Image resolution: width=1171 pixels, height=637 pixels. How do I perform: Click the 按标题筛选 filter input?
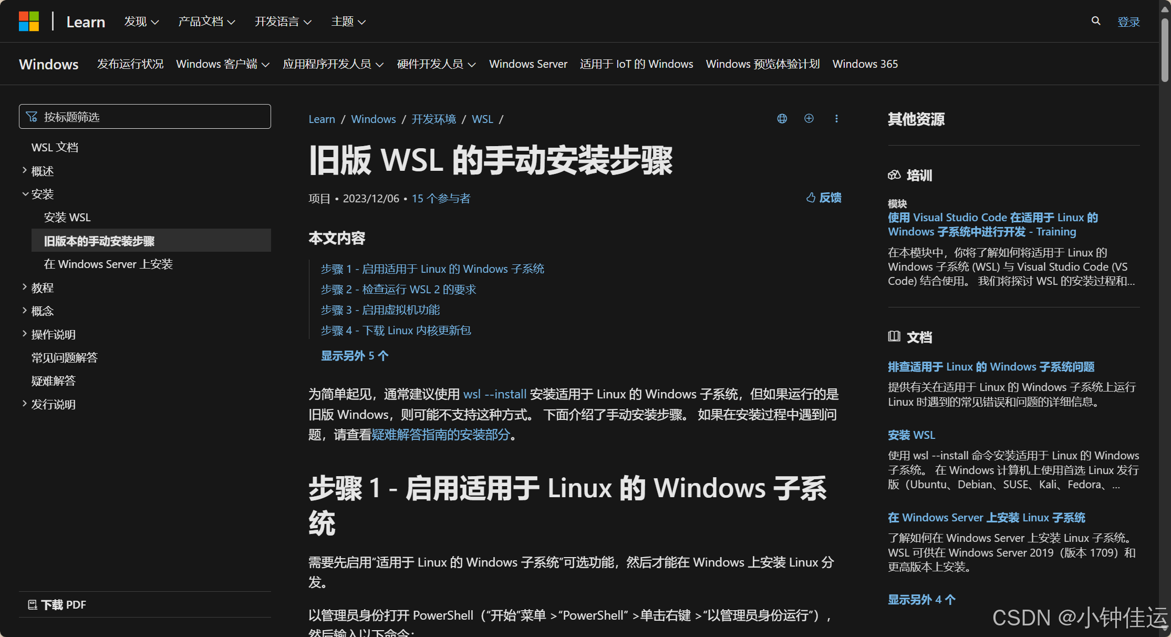point(145,117)
